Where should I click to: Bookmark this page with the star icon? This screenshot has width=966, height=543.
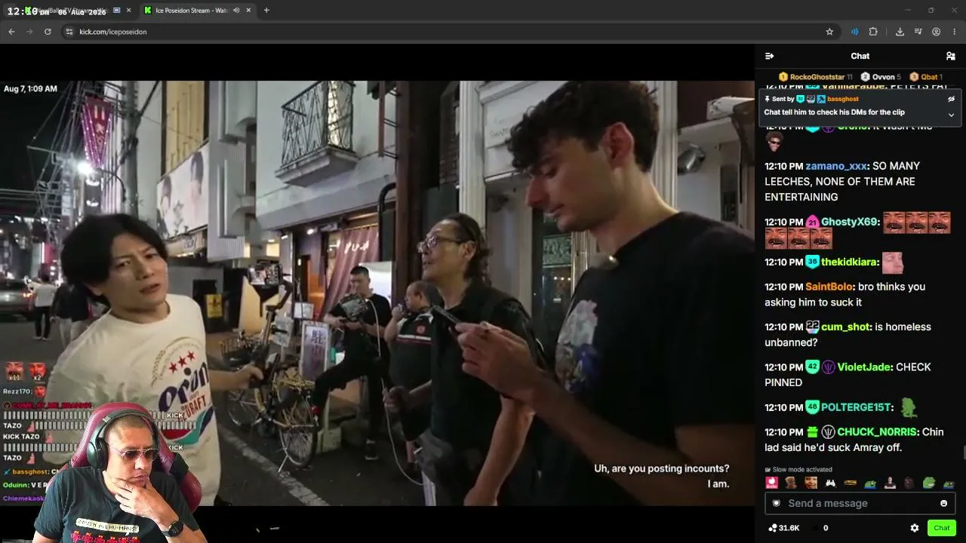coord(829,32)
